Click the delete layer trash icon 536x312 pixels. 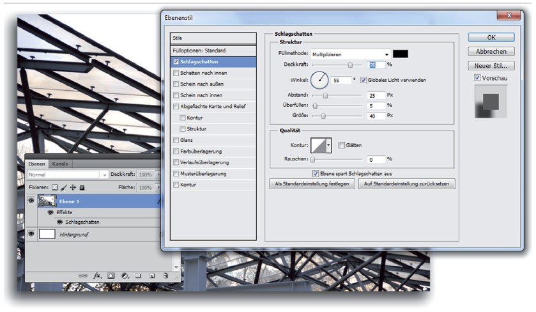(165, 275)
